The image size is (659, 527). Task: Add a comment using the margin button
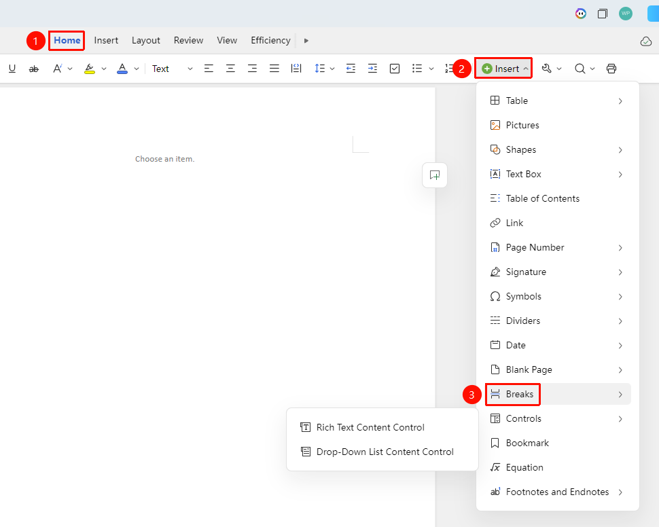pyautogui.click(x=435, y=175)
